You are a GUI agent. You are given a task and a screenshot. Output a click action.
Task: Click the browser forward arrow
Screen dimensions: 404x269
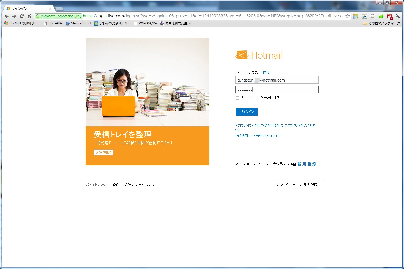14,16
